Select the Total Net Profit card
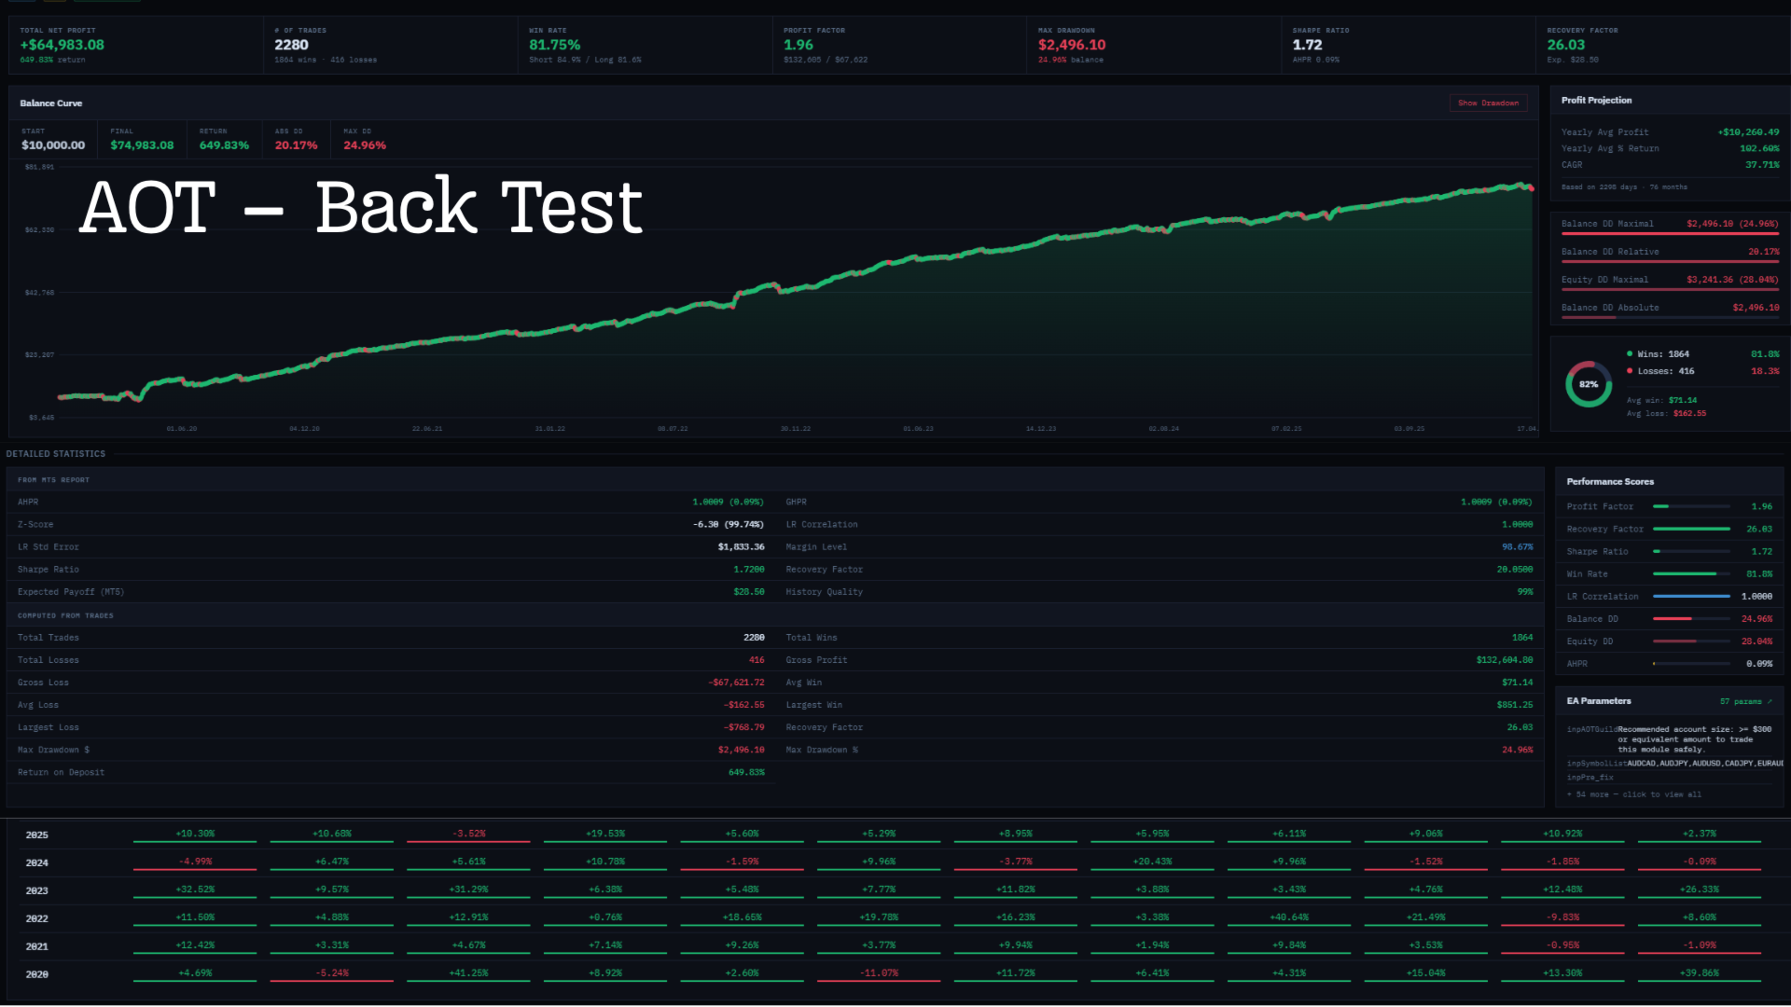This screenshot has width=1791, height=1007. click(x=135, y=45)
